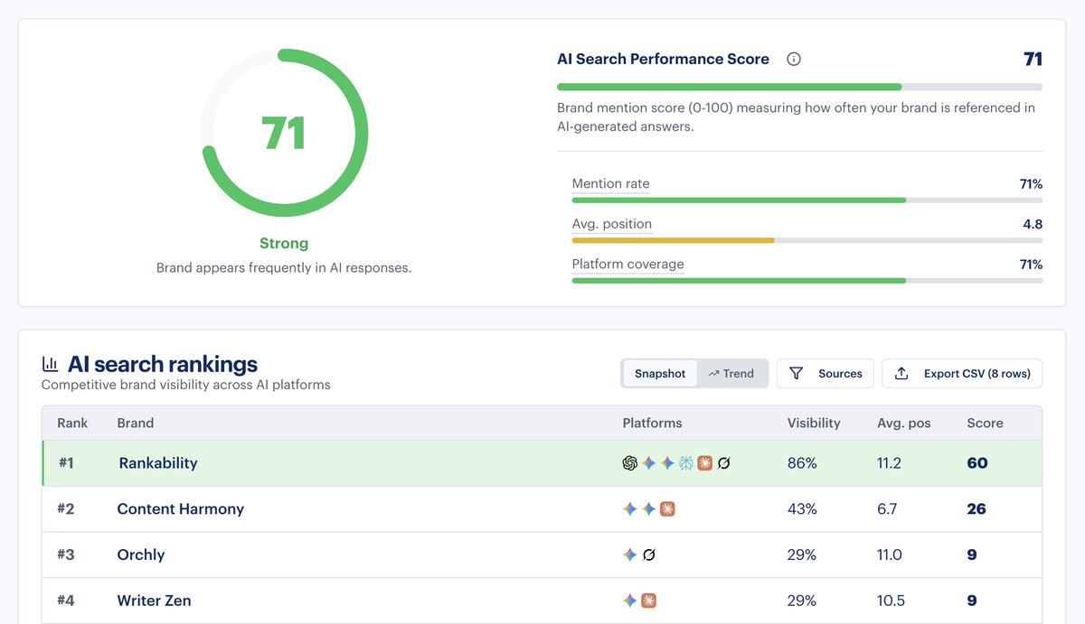Click the circular gauge showing 71
The image size is (1085, 624).
[x=284, y=133]
